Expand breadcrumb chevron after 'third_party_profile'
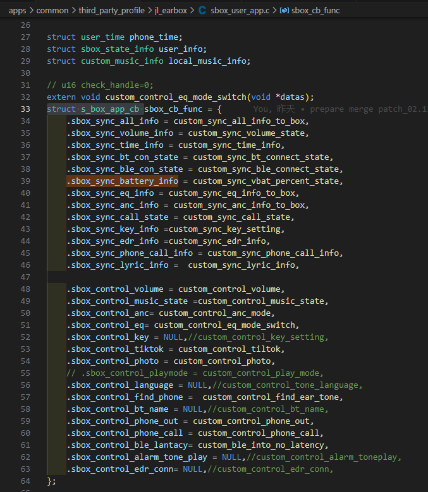The image size is (428, 492). [150, 11]
